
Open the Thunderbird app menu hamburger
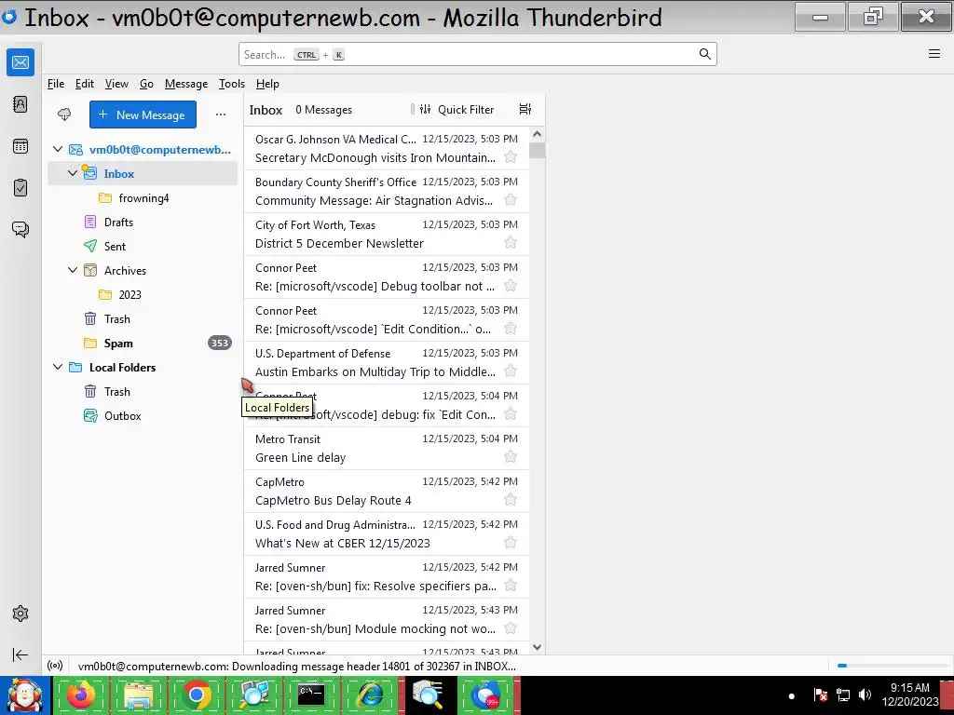934,53
